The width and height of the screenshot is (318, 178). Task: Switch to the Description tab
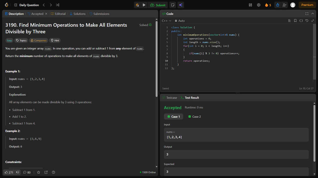(x=14, y=14)
